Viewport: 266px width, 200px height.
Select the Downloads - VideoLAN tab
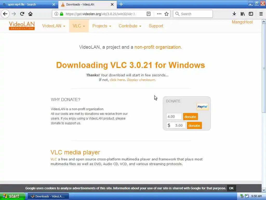[x=87, y=4]
